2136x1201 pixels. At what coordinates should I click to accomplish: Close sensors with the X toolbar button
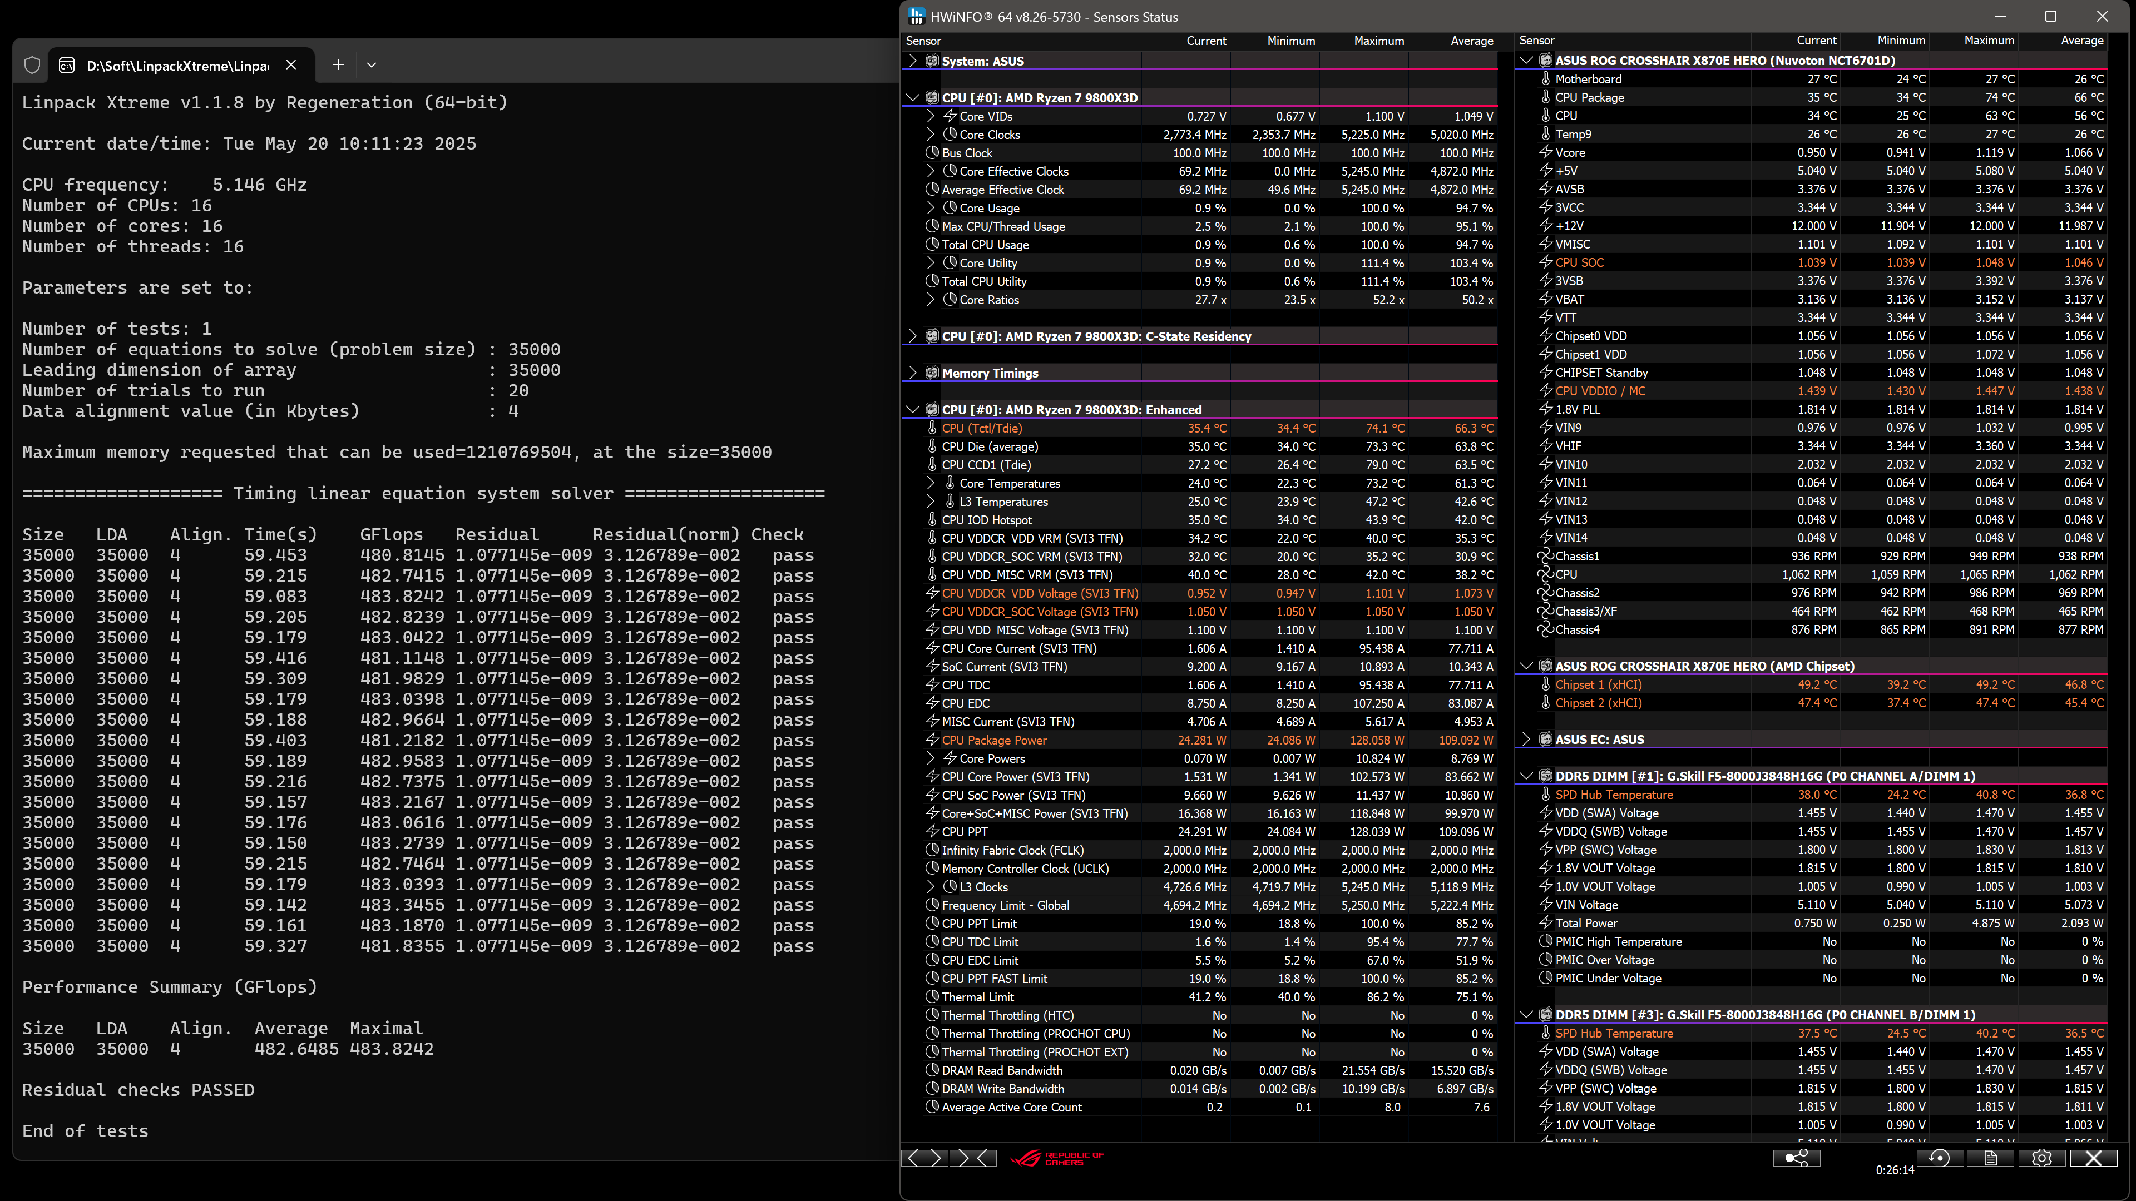(2093, 1158)
